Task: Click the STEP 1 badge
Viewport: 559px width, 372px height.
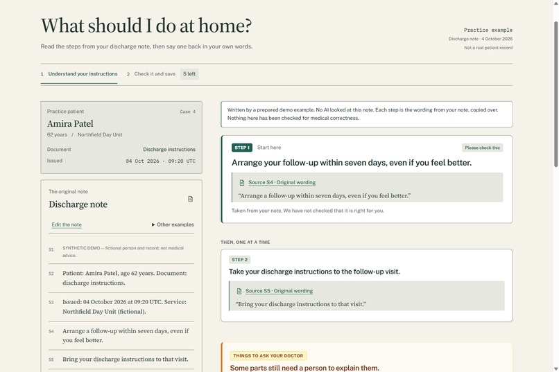Action: pos(242,148)
